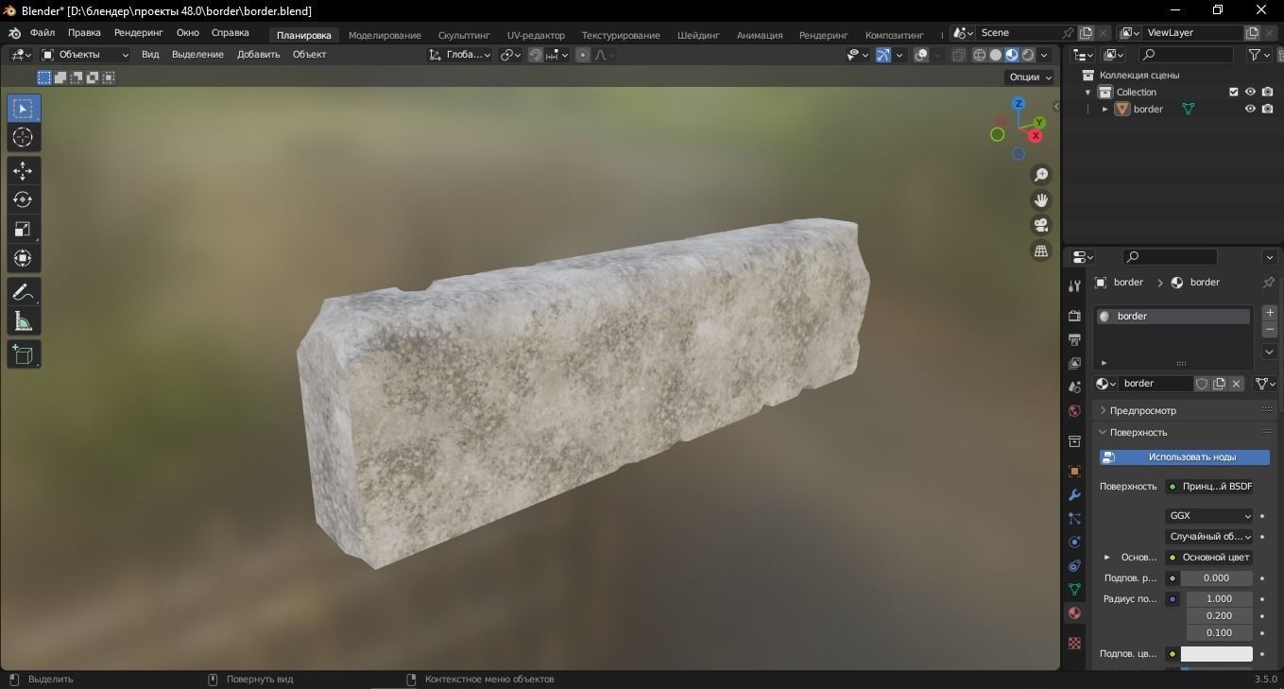Disable Collection in renders via camera icon

coord(1267,92)
